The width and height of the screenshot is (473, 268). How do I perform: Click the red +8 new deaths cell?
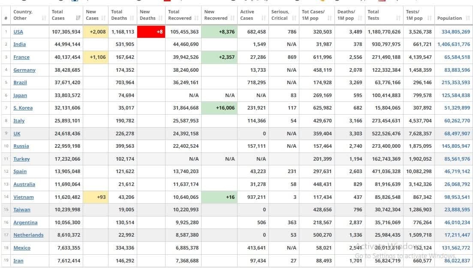[x=151, y=32]
